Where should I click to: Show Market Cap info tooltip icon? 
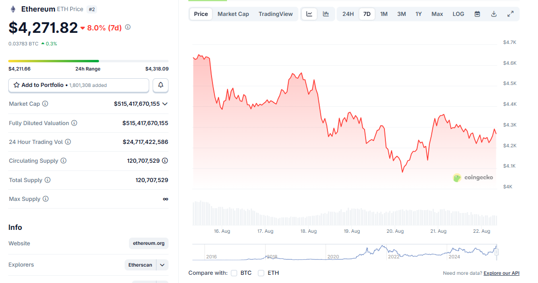[45, 104]
